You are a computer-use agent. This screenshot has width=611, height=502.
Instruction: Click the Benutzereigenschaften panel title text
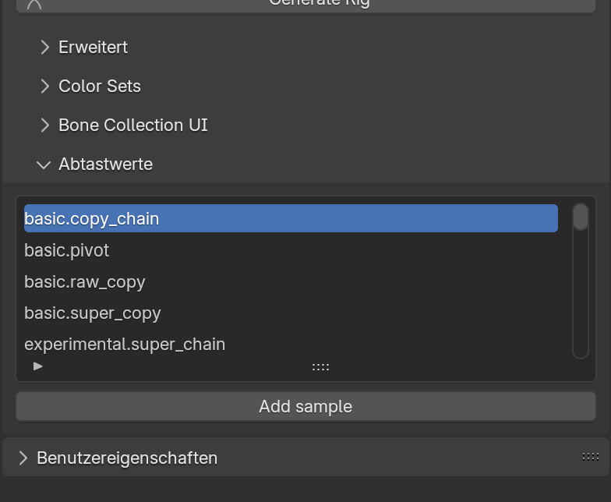tap(127, 458)
